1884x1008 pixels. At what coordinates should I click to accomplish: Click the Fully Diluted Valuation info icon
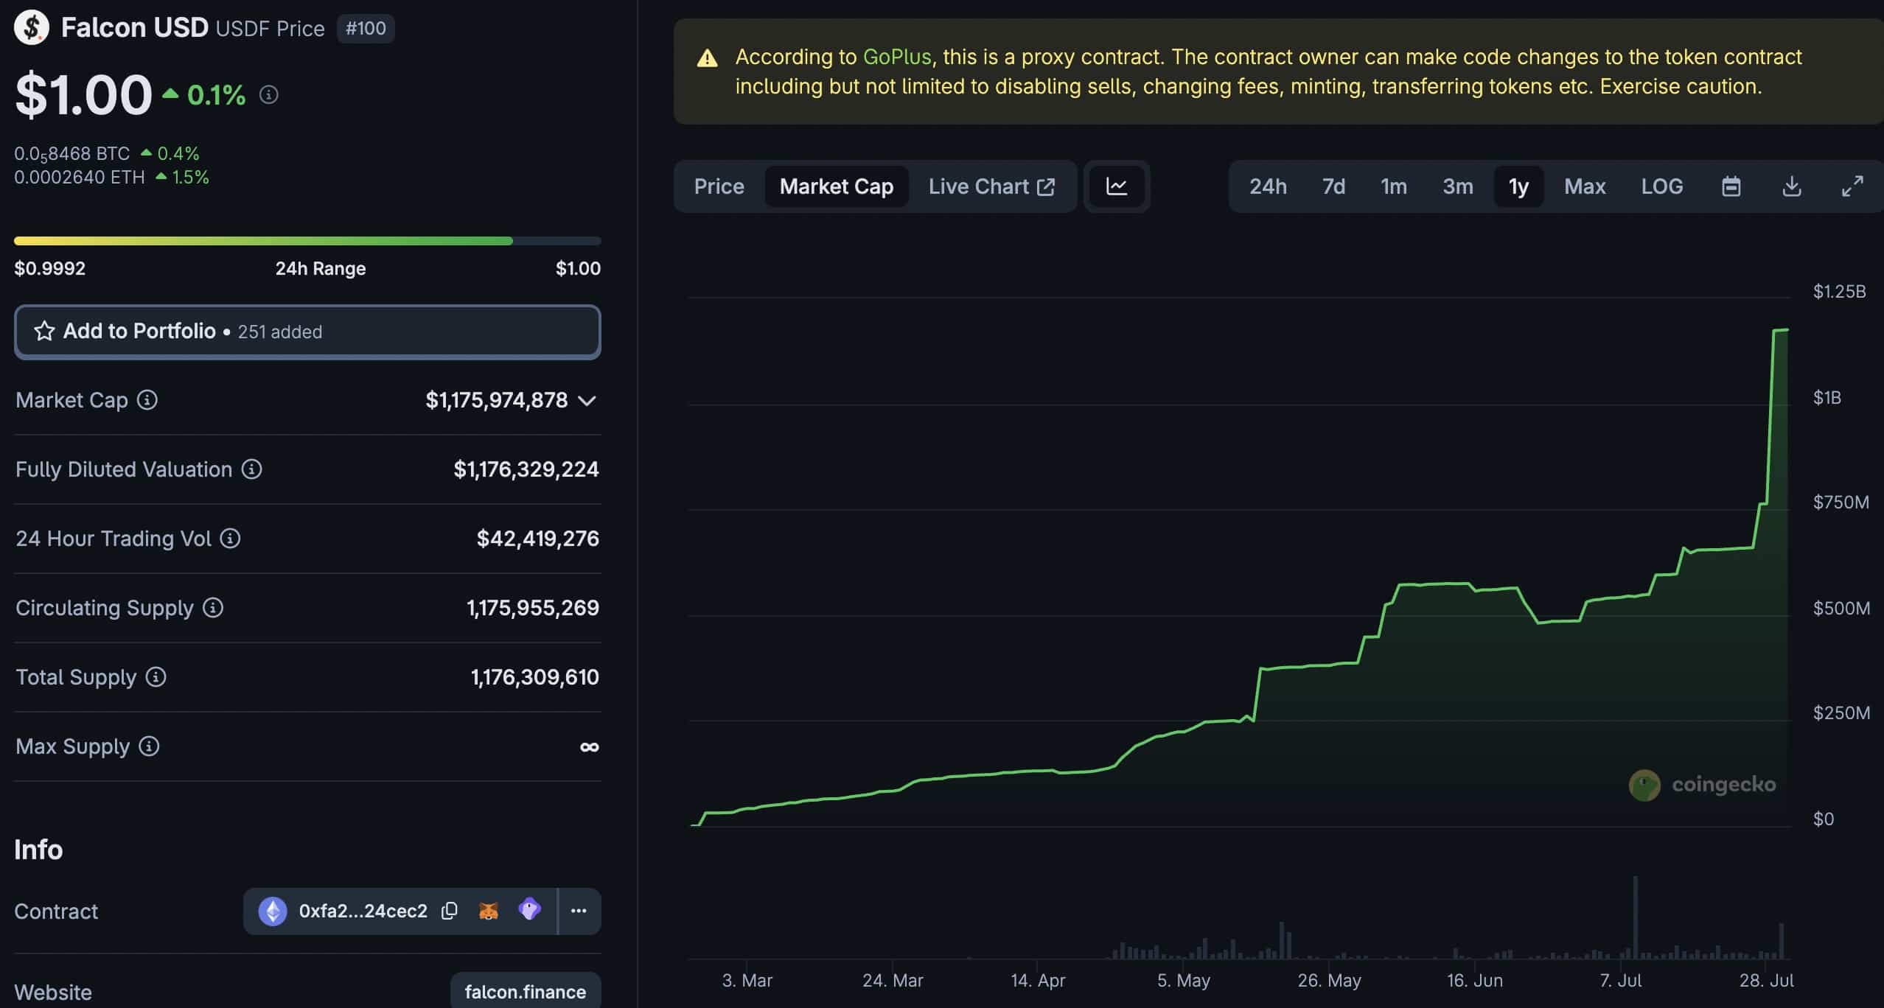(252, 469)
